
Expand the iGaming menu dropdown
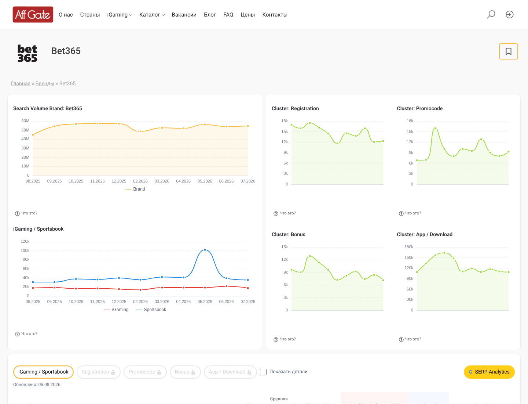pos(120,15)
